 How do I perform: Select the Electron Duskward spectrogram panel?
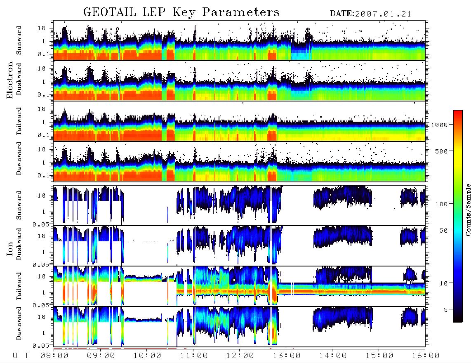click(239, 80)
